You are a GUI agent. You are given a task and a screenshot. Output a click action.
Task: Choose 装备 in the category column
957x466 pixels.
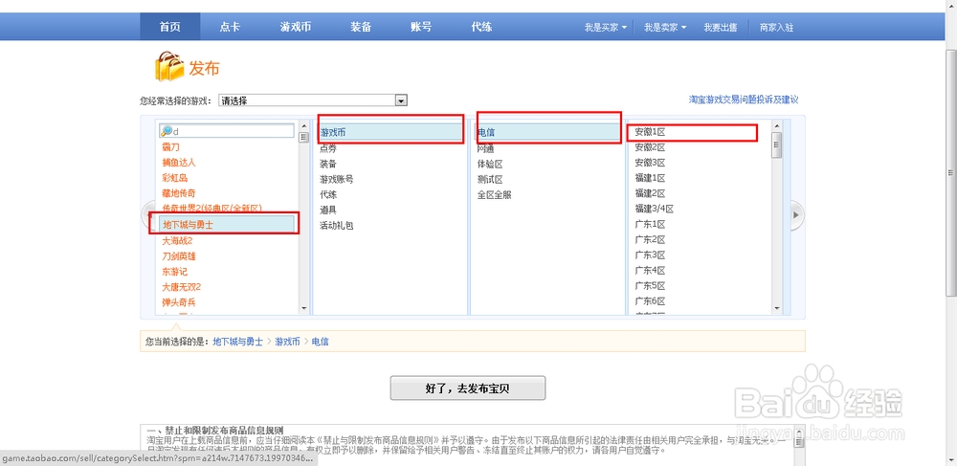coord(328,164)
